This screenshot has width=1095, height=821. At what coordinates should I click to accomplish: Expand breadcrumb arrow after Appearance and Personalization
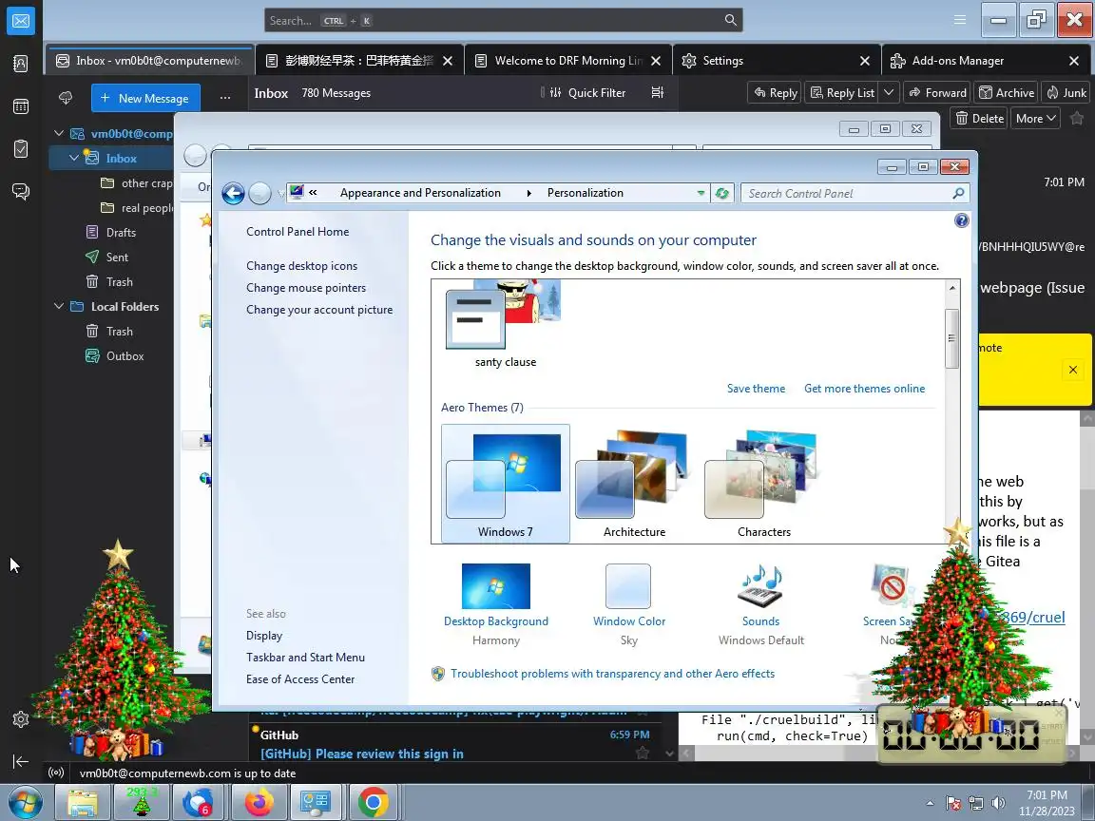(528, 194)
